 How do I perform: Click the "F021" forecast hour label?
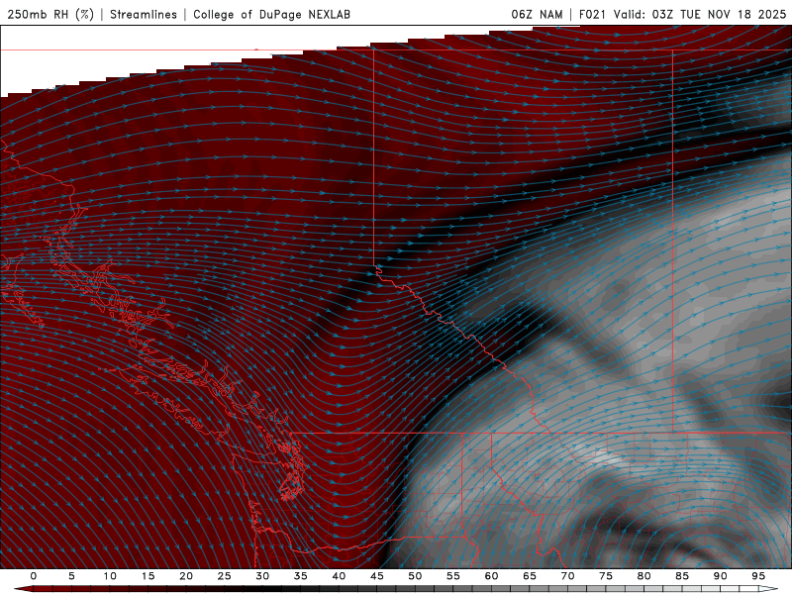click(592, 14)
